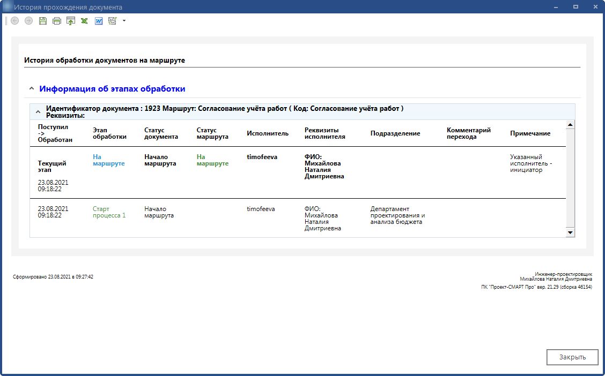Click the back navigation arrow icon
The width and height of the screenshot is (605, 376).
coord(14,21)
